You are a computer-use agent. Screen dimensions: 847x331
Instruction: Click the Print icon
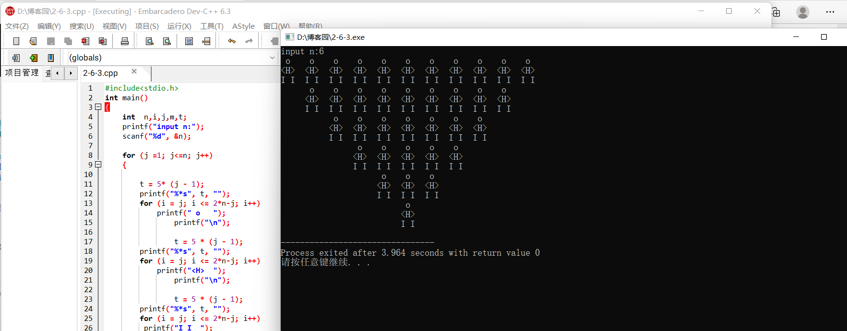[125, 41]
